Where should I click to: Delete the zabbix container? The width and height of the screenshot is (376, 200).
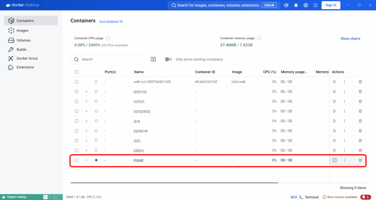tap(360, 150)
